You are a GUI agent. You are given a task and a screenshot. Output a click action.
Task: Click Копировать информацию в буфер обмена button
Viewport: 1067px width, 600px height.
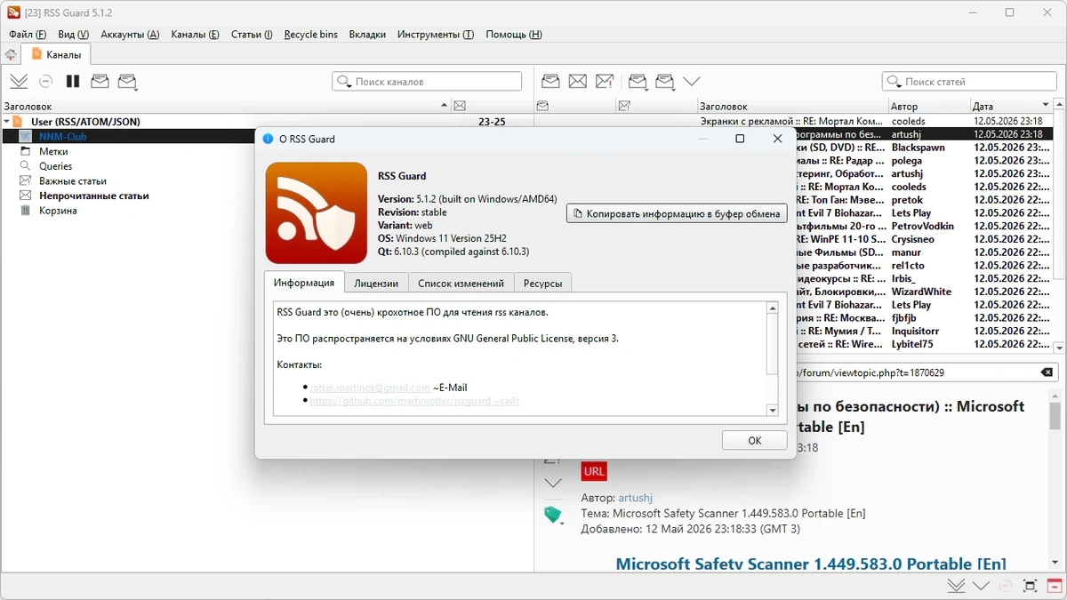pos(677,213)
